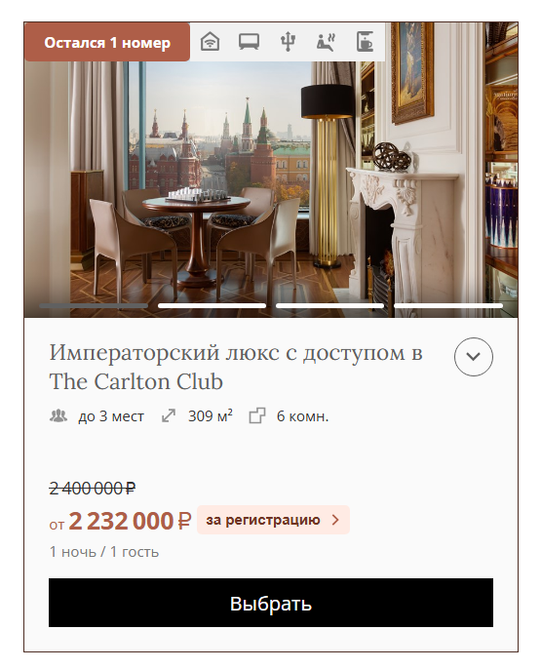Open the 'за регистрацию' discount link
The image size is (541, 669).
(273, 520)
